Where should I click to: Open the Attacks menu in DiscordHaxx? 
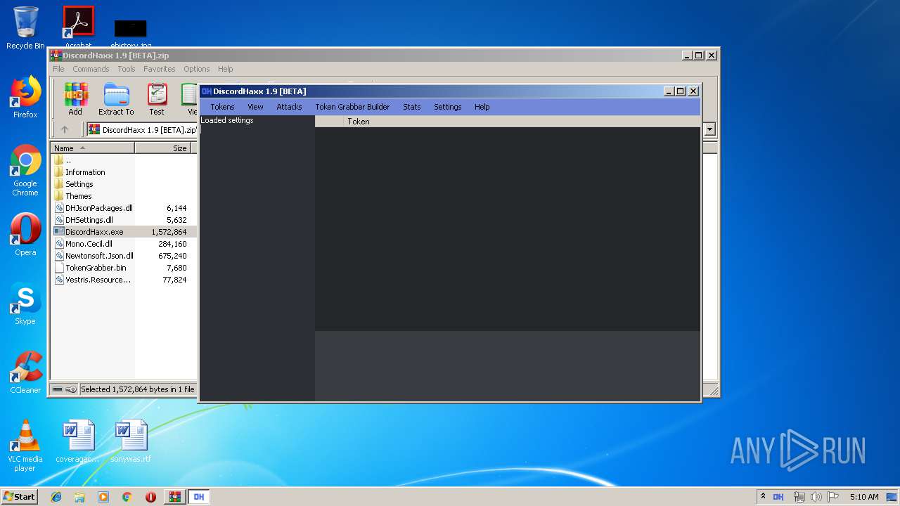point(289,107)
